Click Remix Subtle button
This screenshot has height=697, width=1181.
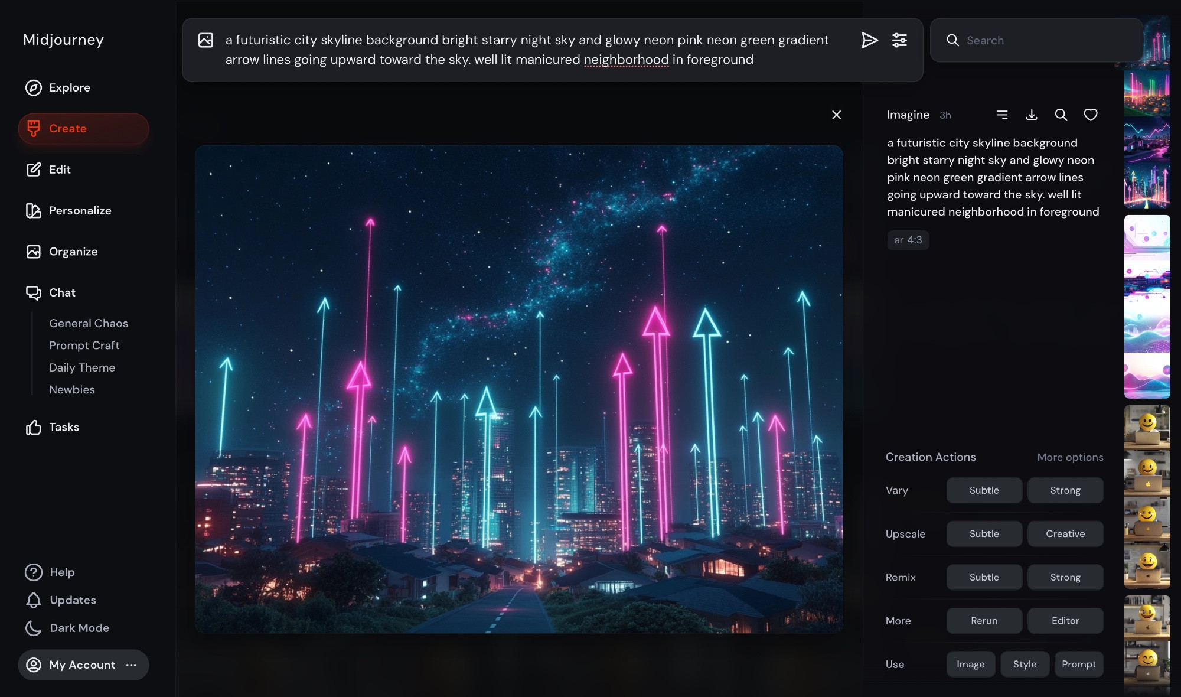tap(984, 577)
